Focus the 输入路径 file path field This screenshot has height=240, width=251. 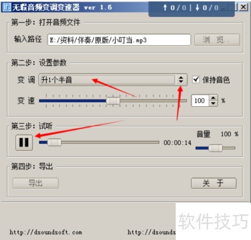pyautogui.click(x=119, y=40)
